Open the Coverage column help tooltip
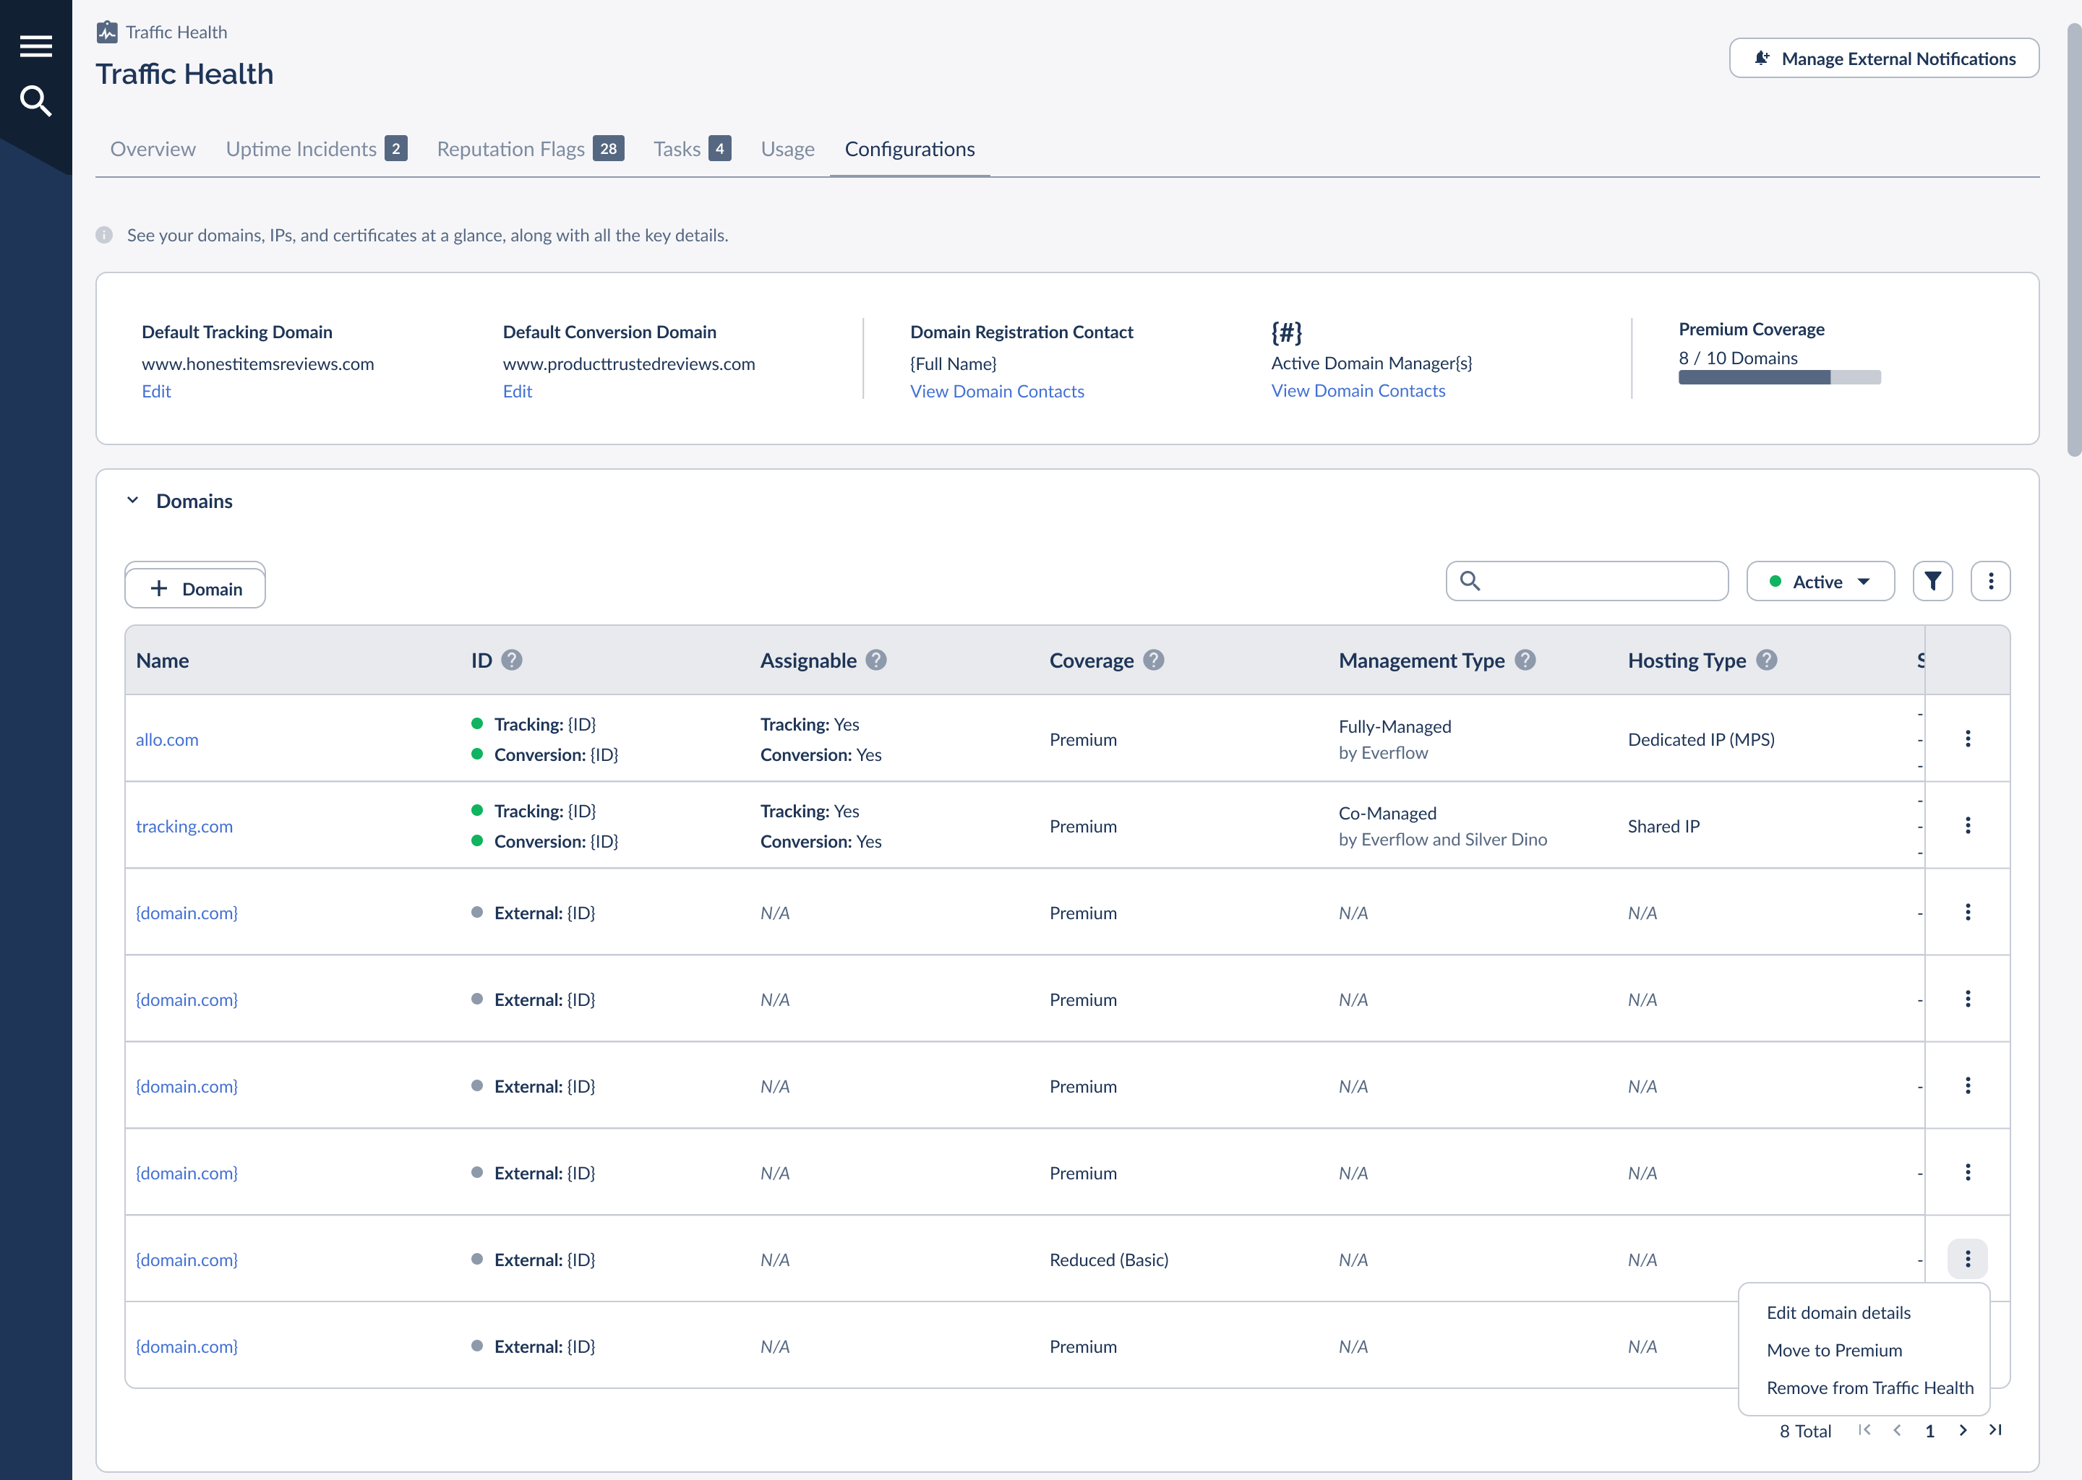This screenshot has height=1480, width=2082. pyautogui.click(x=1154, y=660)
